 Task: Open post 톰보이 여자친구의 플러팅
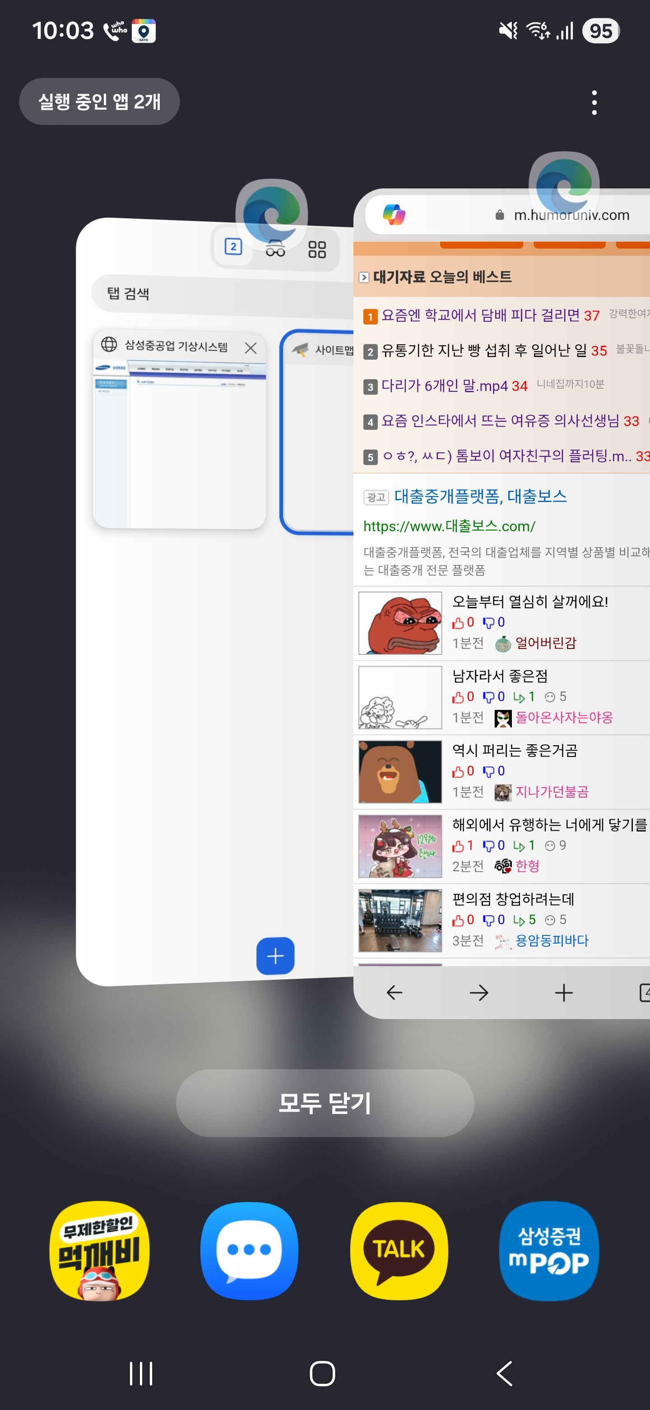(x=507, y=456)
